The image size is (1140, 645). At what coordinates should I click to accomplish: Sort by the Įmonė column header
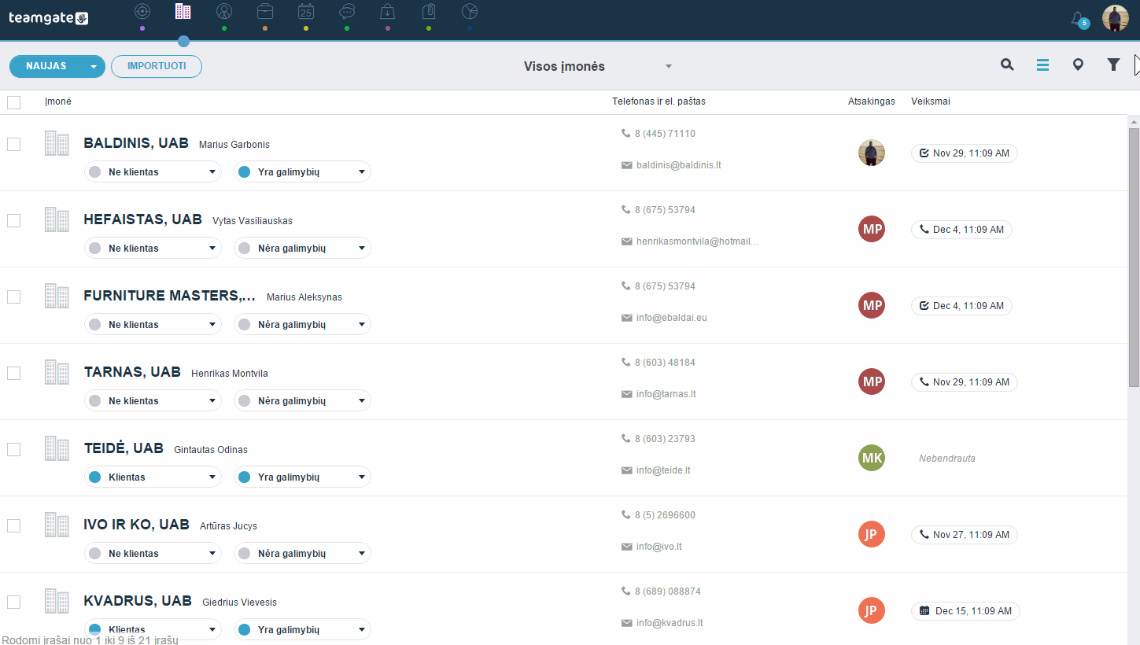tap(58, 101)
